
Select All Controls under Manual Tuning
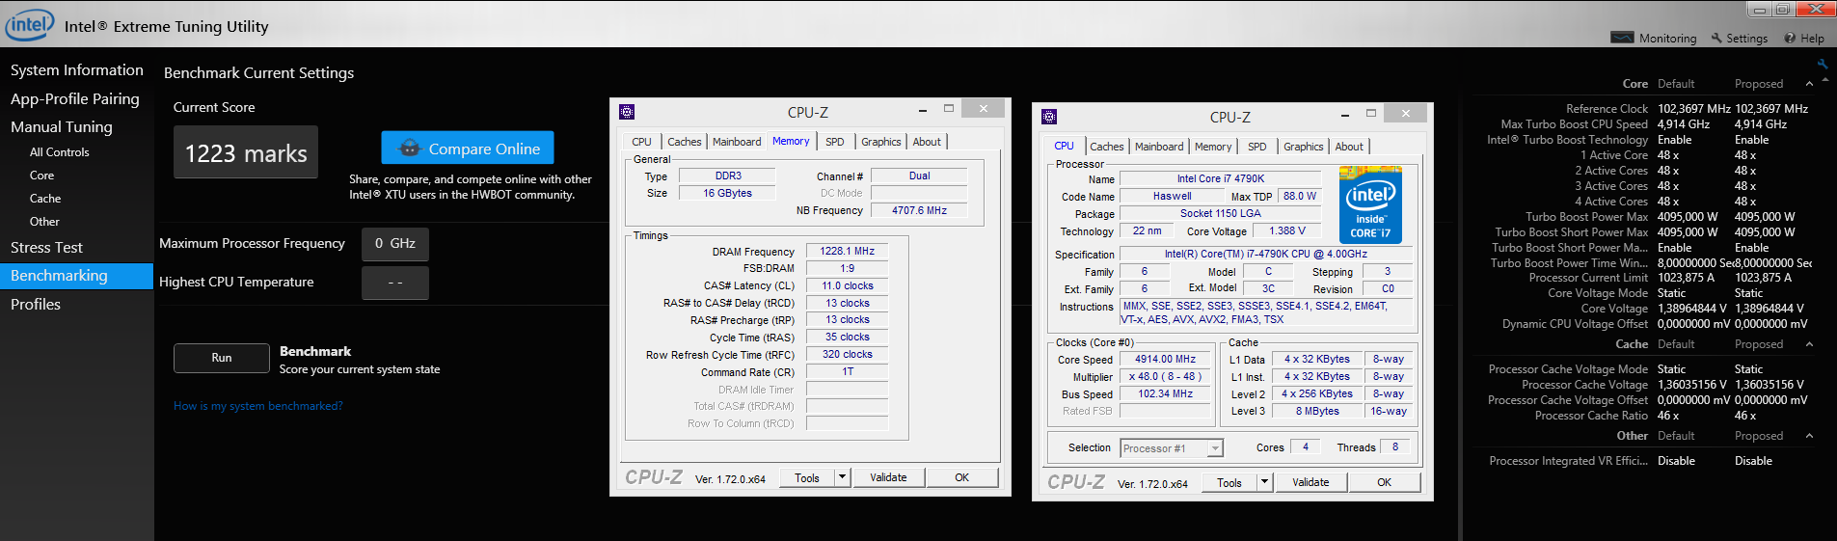pos(59,152)
